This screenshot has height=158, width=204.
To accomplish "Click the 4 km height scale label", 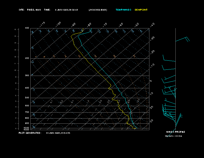I will [16, 107].
